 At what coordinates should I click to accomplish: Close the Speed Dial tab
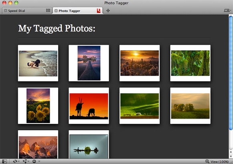6,11
